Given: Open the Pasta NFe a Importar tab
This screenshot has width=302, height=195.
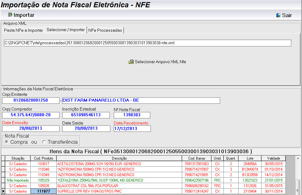Looking at the screenshot, I should (x=23, y=30).
